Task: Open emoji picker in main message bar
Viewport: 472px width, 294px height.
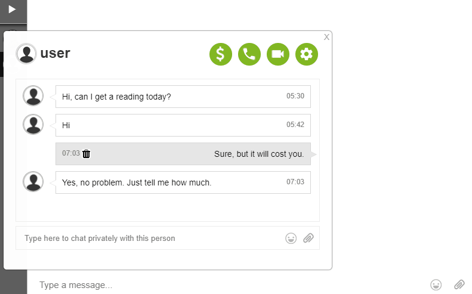Action: [x=436, y=284]
